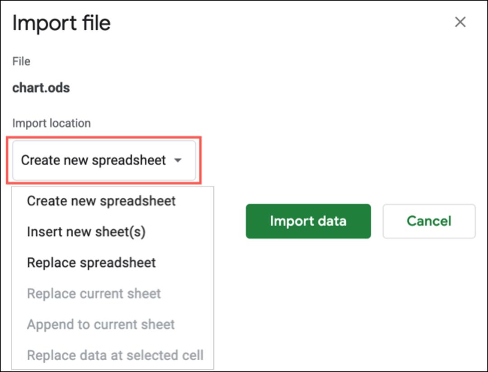This screenshot has width=488, height=372.
Task: Pick the Replace spreadsheet option
Action: 91,262
